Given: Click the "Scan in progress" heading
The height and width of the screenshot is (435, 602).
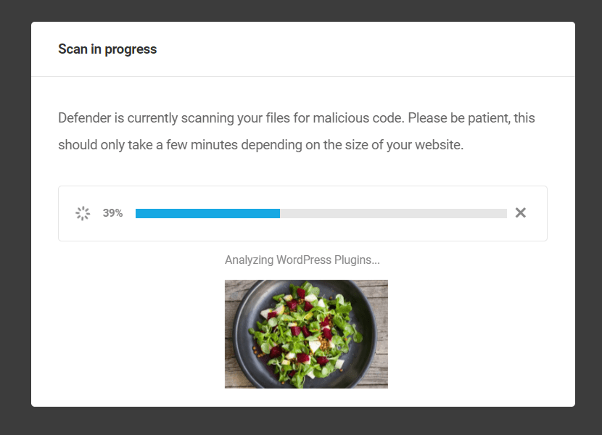Looking at the screenshot, I should click(x=107, y=49).
